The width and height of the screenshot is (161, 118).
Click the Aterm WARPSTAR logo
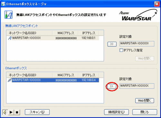pyautogui.click(x=138, y=15)
